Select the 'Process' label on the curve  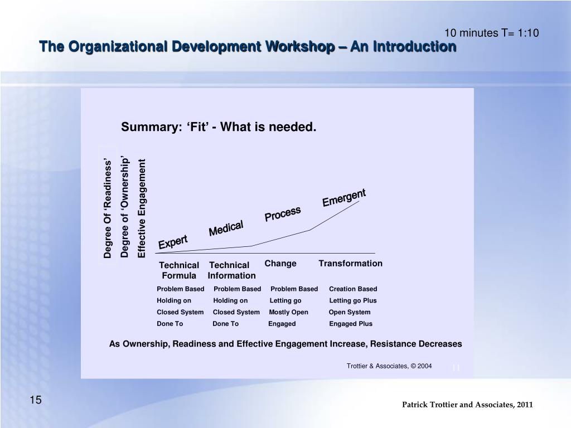pos(283,213)
